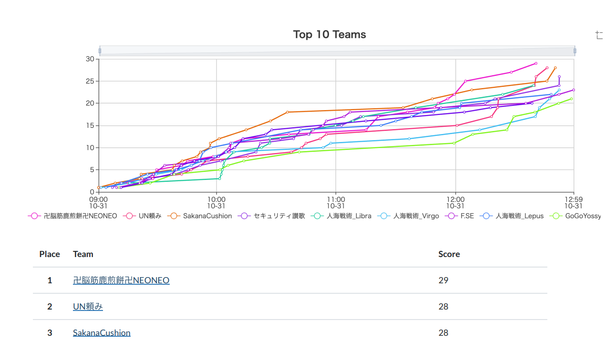The height and width of the screenshot is (341, 616).
Task: Click score 29 in first row
Action: (443, 280)
